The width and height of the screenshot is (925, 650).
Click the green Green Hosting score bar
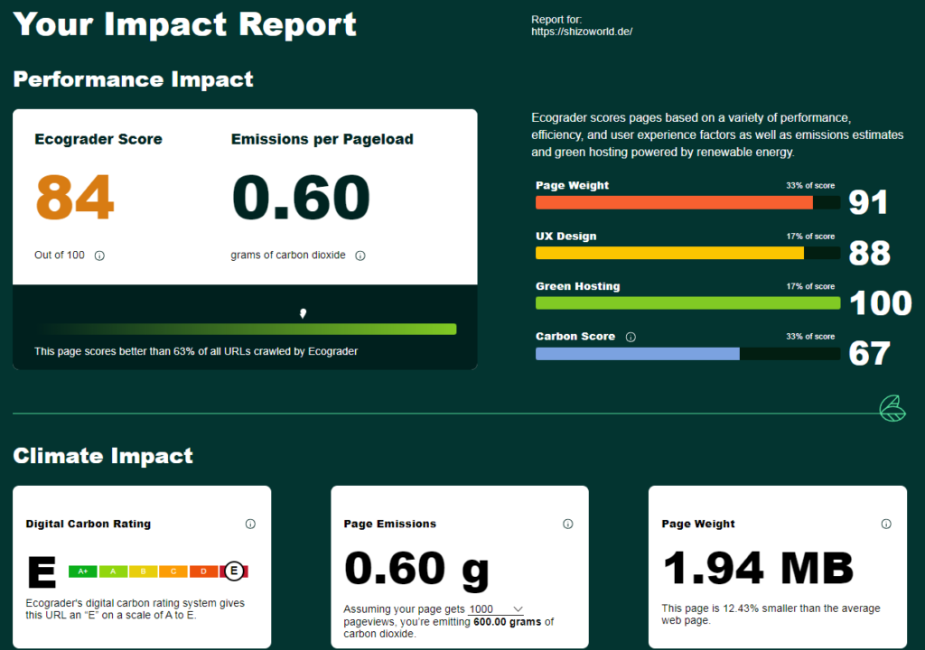[x=687, y=303]
